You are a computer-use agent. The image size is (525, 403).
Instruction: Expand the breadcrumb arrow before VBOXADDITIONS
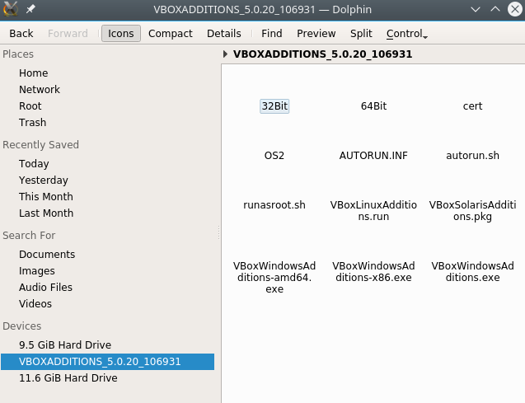click(227, 54)
